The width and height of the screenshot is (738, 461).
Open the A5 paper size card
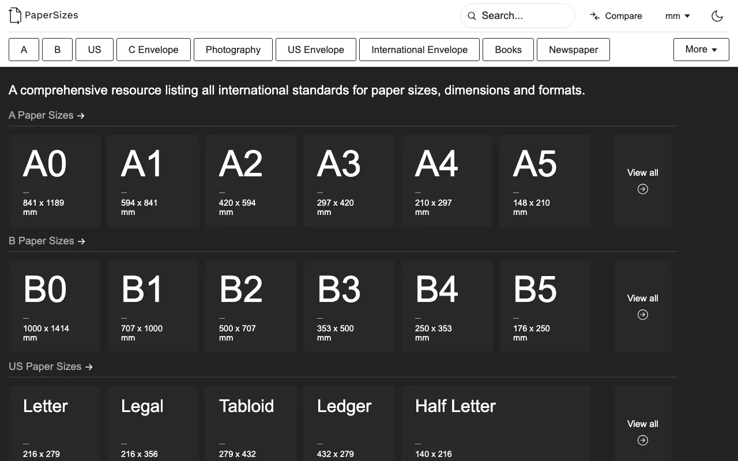[x=545, y=181]
